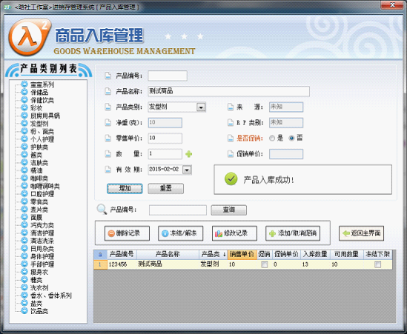Click the 添加/取消促销 promotion button
This screenshot has height=334, width=407.
click(x=293, y=233)
